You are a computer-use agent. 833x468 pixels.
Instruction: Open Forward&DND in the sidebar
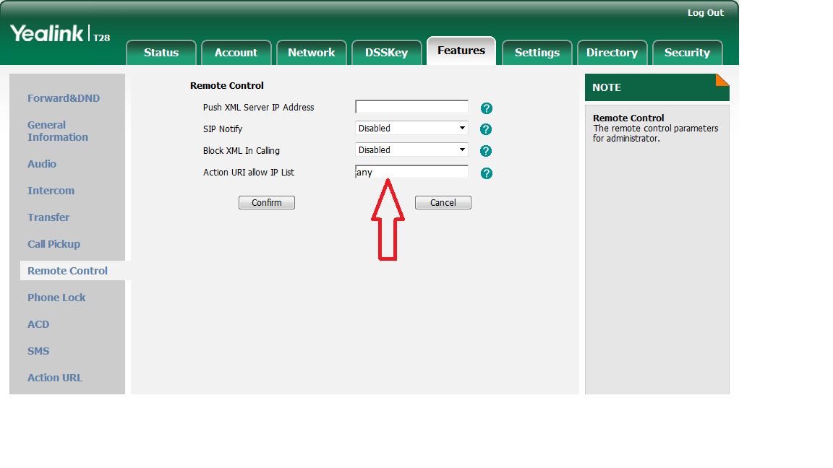pos(64,98)
